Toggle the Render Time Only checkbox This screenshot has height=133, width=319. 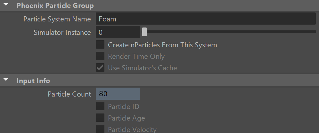100,56
